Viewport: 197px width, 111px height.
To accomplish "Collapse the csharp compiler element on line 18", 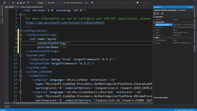I will point(21,80).
